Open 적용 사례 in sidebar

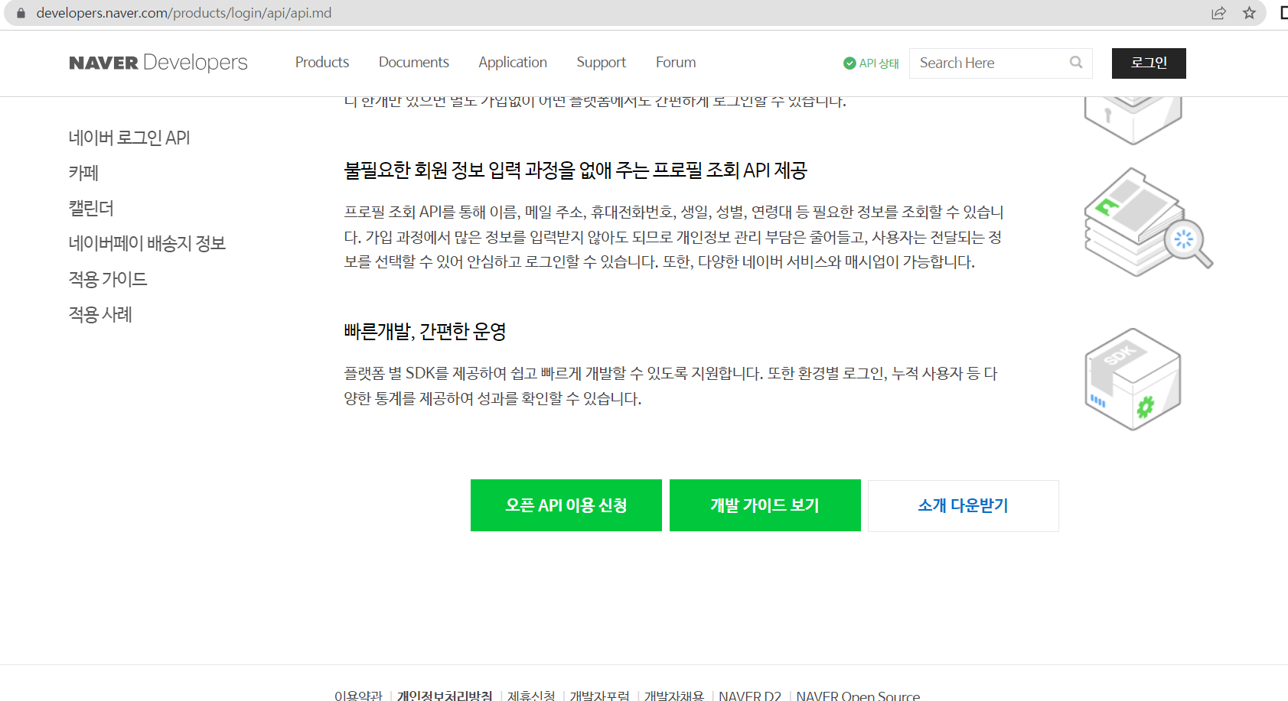101,314
